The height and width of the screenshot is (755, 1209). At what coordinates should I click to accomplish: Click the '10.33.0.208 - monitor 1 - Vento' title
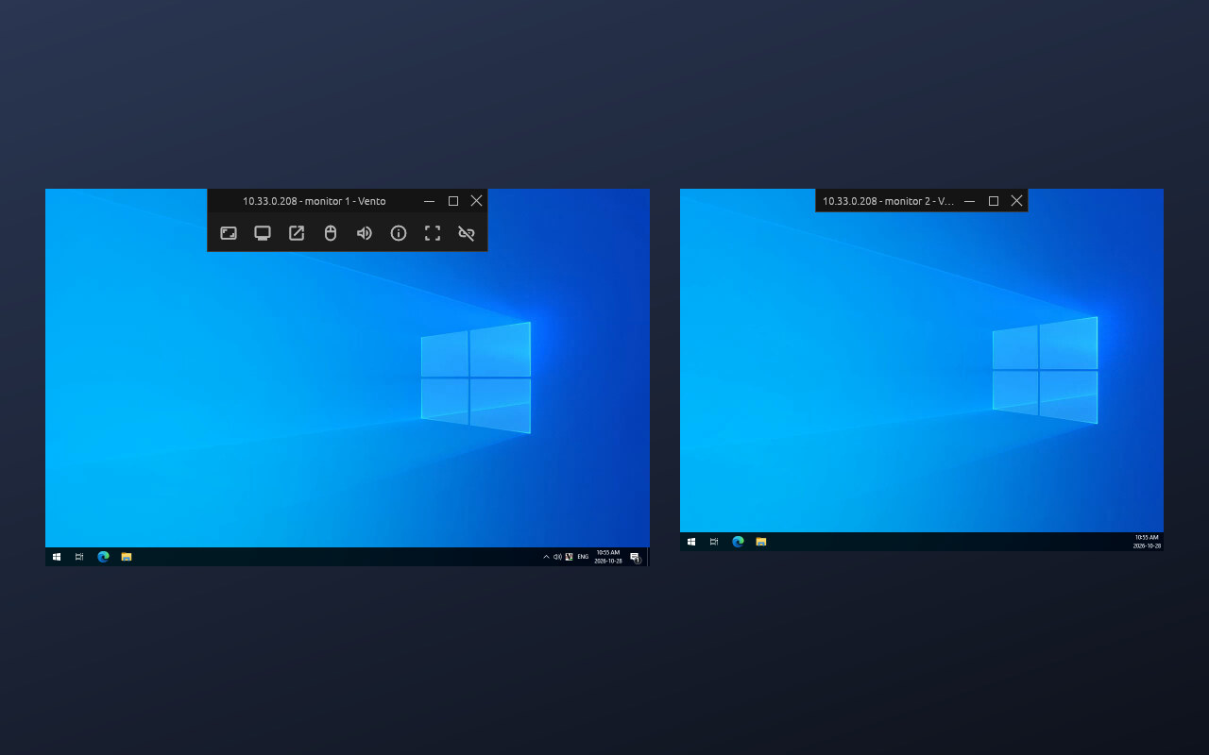[314, 201]
